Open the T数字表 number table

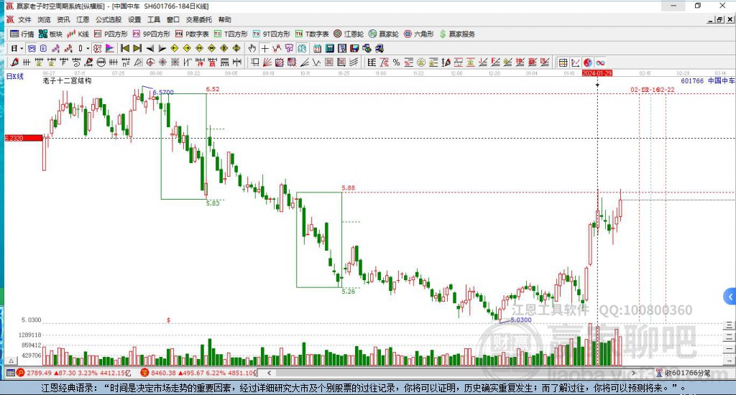pos(312,34)
